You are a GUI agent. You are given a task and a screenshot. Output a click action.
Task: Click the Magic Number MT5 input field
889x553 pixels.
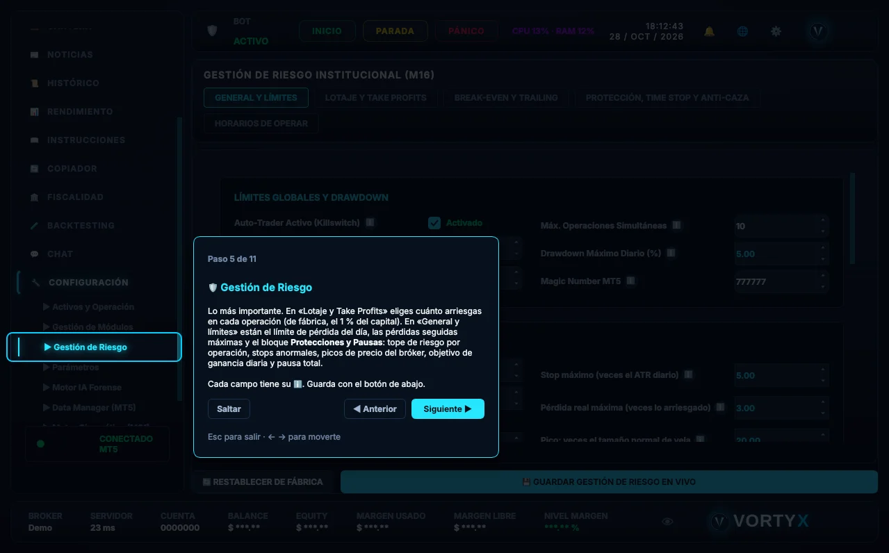[x=781, y=281]
